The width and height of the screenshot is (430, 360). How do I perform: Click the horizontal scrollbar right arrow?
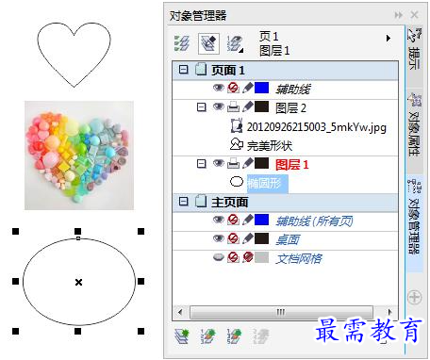[389, 312]
